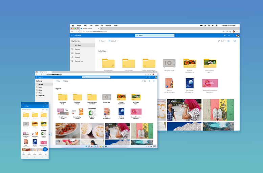Select Shared in the Mac OneDrive sidebar
The image size is (263, 173).
click(78, 57)
